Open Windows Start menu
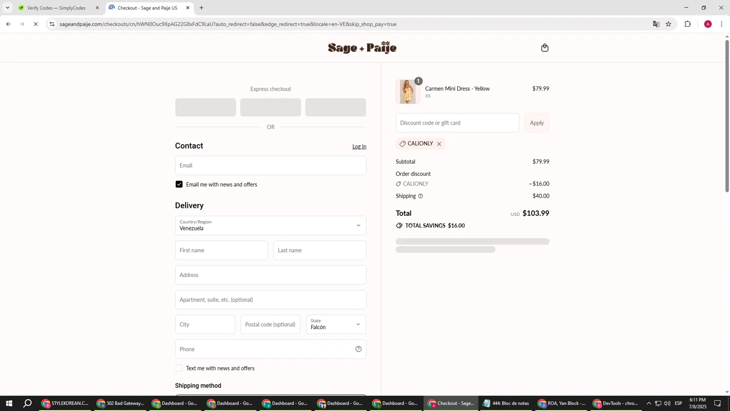This screenshot has height=411, width=730. (x=9, y=403)
